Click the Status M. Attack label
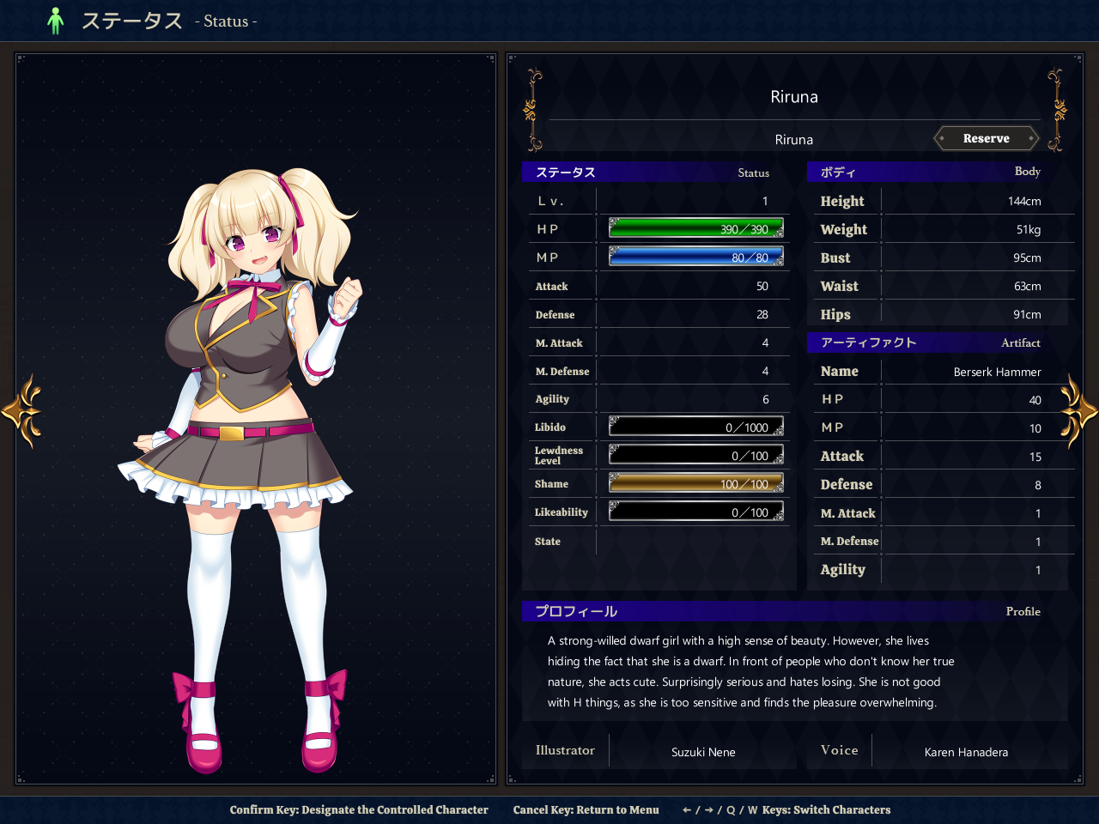The height and width of the screenshot is (824, 1099). pos(559,342)
